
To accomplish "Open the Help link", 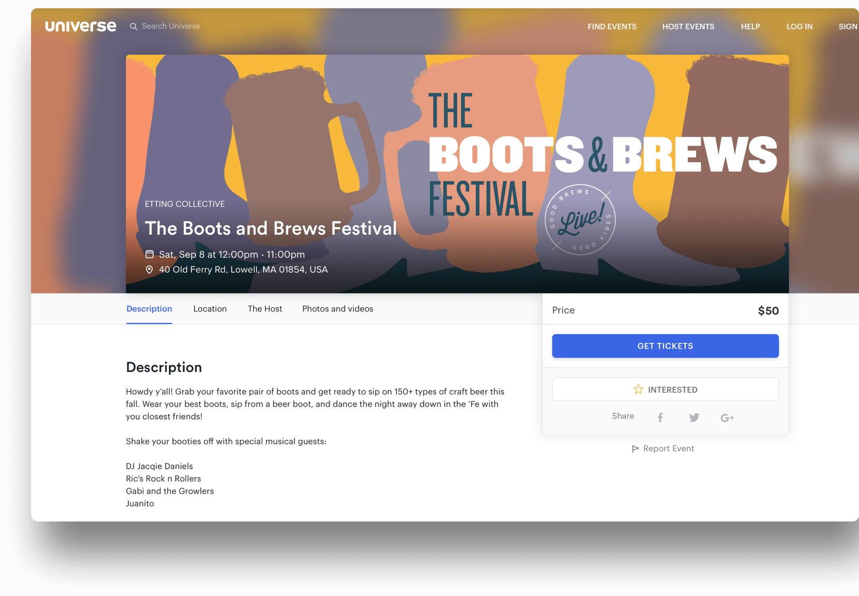I will pyautogui.click(x=750, y=26).
